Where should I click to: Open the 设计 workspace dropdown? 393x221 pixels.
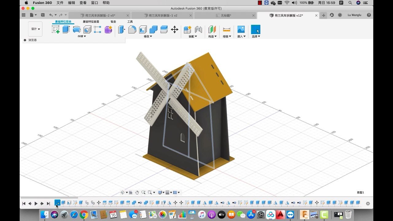coord(35,29)
